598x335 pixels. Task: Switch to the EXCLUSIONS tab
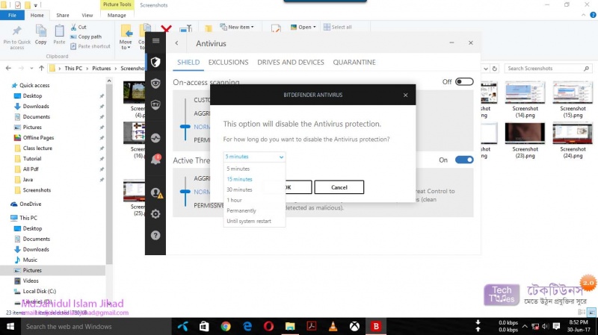(228, 63)
